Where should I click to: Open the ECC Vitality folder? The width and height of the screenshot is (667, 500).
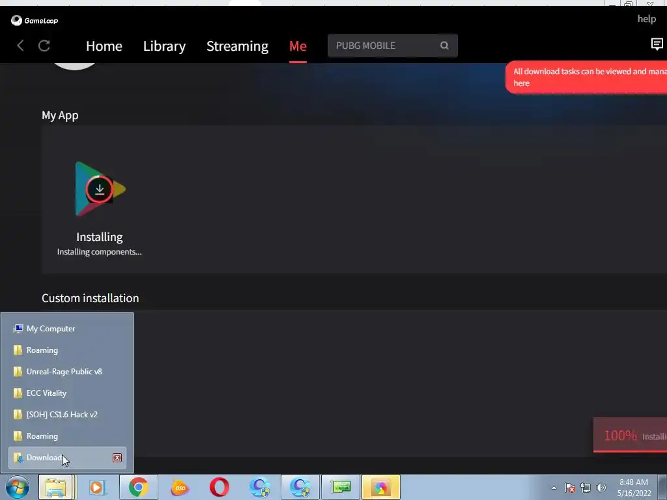[x=67, y=393]
